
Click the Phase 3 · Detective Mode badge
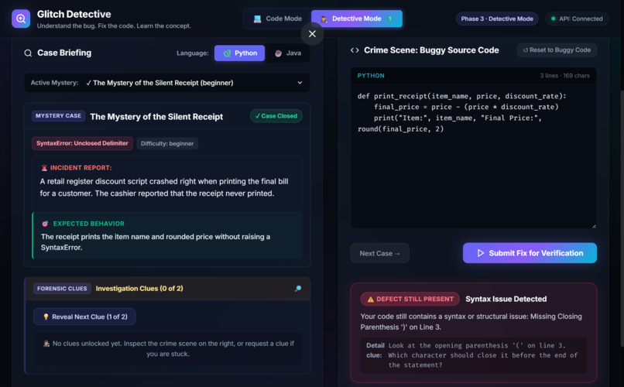coord(497,19)
